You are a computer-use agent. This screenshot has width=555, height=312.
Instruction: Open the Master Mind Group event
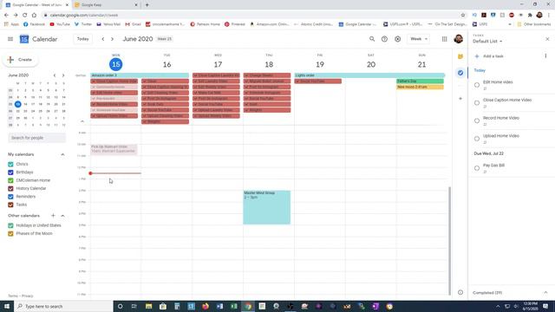pos(266,207)
